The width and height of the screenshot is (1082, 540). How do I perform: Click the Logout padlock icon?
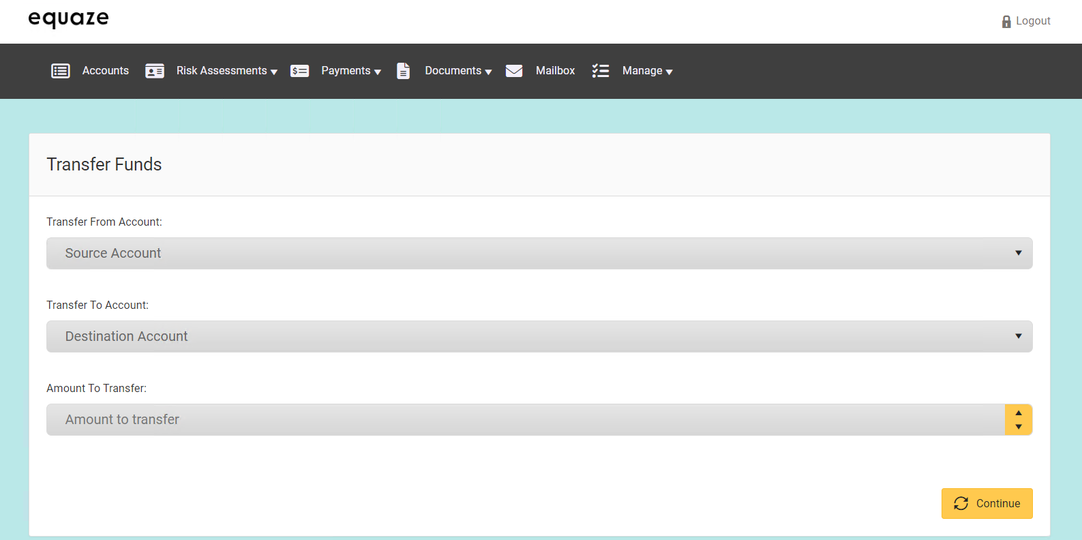click(x=1006, y=22)
